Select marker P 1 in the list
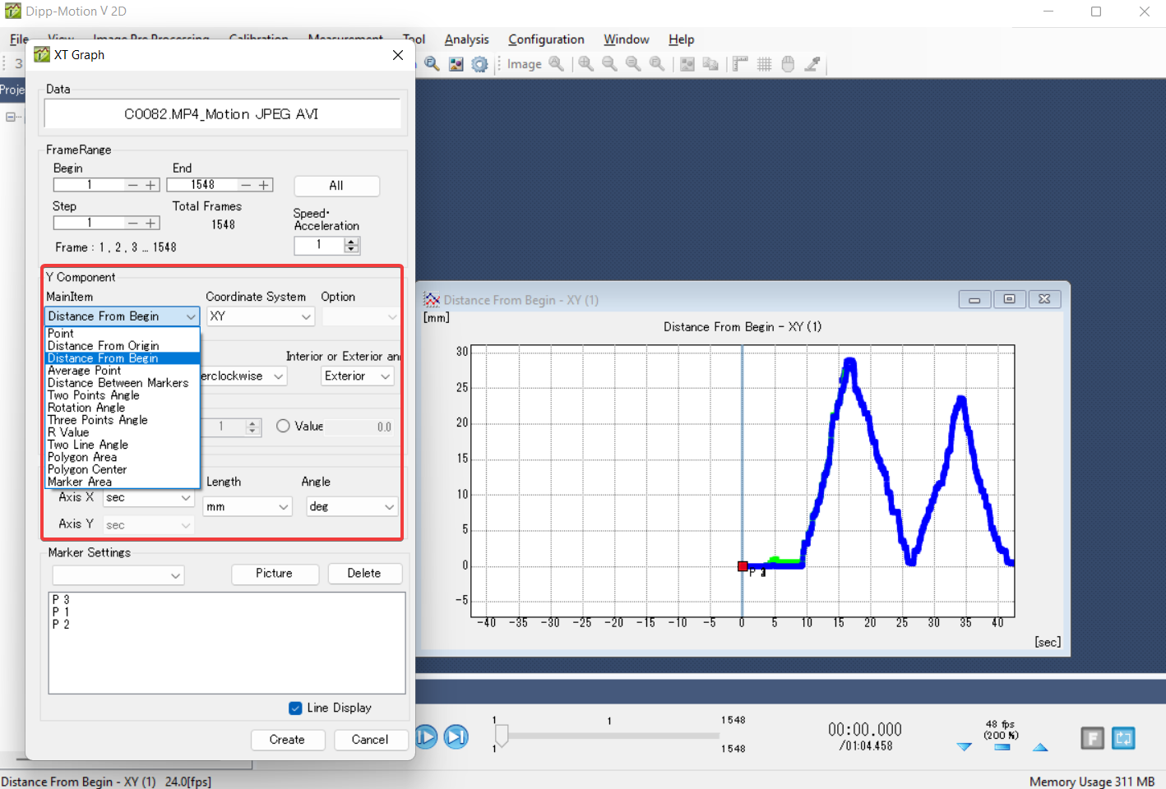This screenshot has width=1166, height=789. click(x=61, y=612)
